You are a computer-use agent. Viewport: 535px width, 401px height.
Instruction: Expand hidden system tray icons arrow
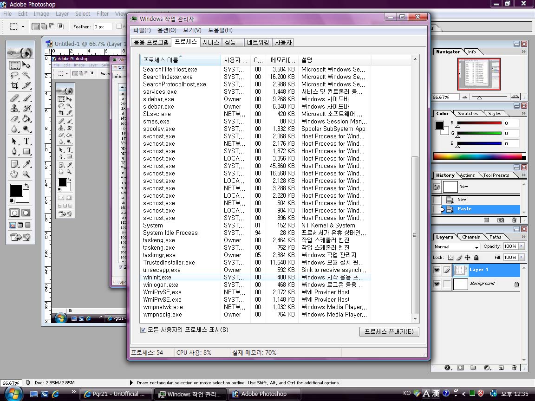click(x=463, y=394)
